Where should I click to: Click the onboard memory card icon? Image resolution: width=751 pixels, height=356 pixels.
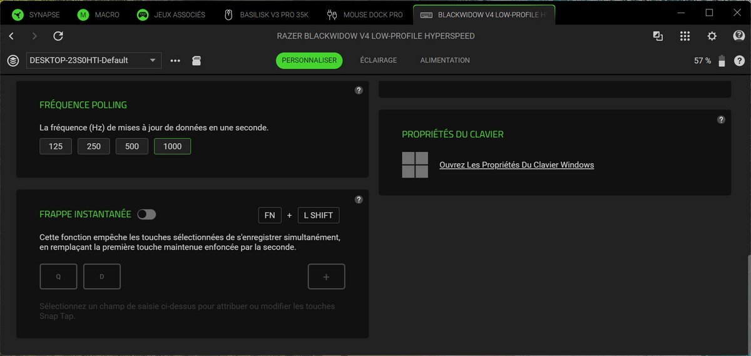click(x=197, y=61)
